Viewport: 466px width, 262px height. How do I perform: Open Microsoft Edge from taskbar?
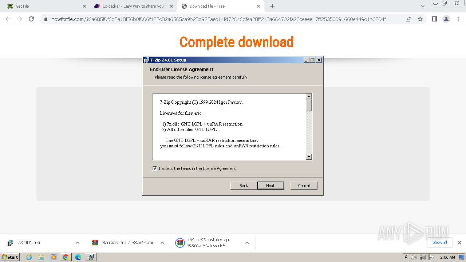[78, 257]
